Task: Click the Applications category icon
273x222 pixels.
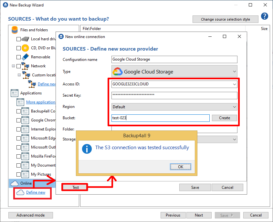Action: 15,93
